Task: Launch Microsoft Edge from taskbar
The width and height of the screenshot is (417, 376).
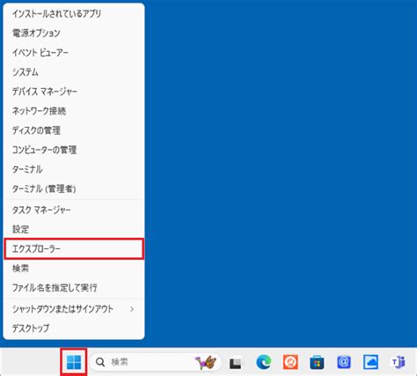Action: (263, 362)
